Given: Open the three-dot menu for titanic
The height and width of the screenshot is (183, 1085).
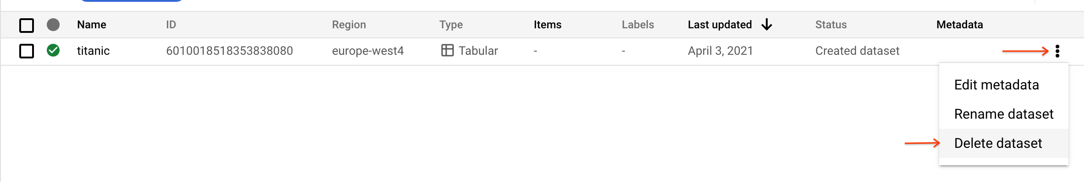Looking at the screenshot, I should (x=1057, y=51).
